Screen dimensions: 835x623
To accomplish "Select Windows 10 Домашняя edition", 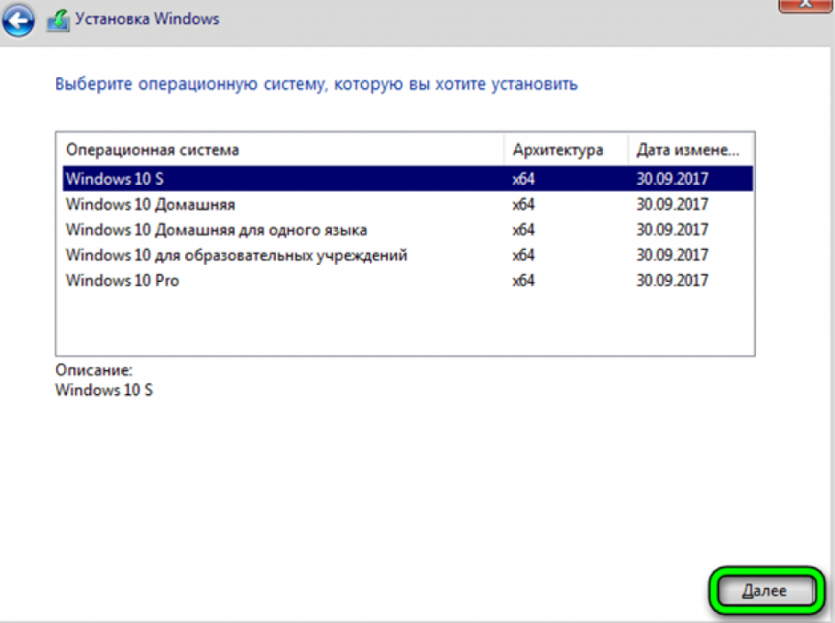I will [407, 204].
